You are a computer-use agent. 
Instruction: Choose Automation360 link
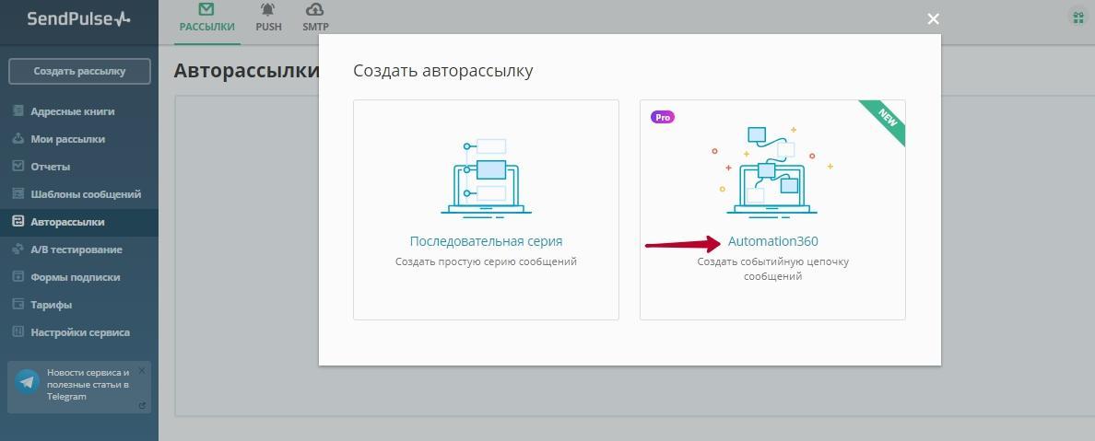click(773, 241)
